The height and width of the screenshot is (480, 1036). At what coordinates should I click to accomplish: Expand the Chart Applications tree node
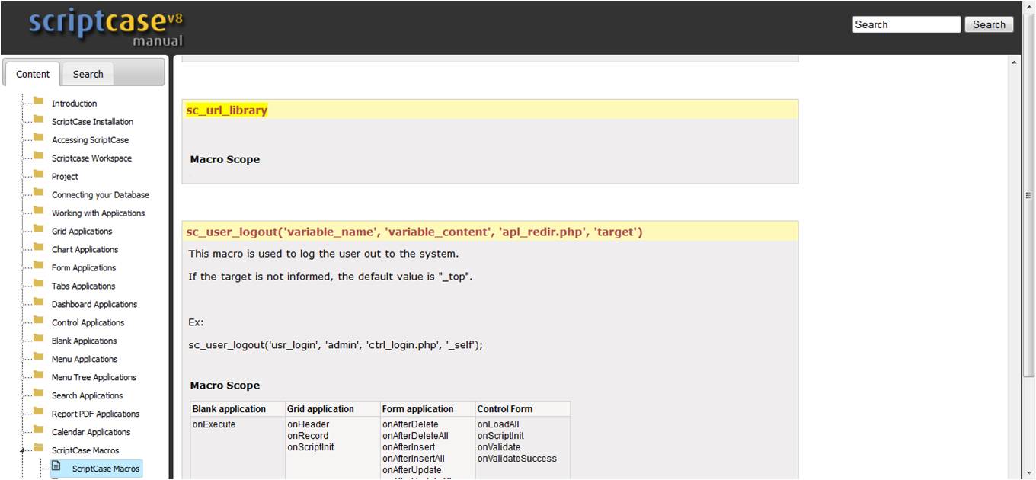[x=23, y=250]
